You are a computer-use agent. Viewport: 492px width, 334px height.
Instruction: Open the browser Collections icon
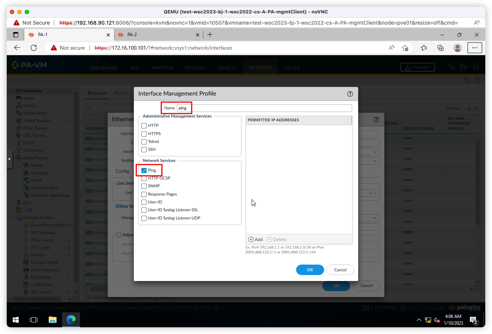coord(440,48)
